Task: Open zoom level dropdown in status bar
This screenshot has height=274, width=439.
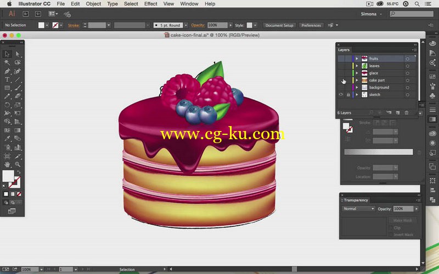Action: 41,270
